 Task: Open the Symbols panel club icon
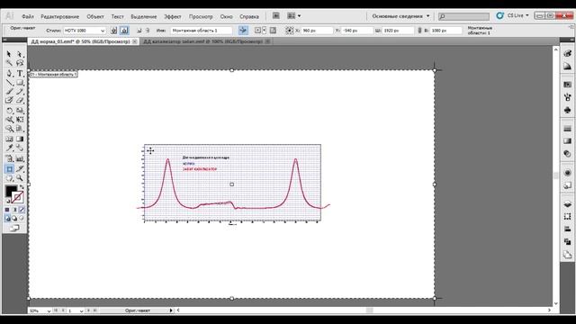(568, 110)
